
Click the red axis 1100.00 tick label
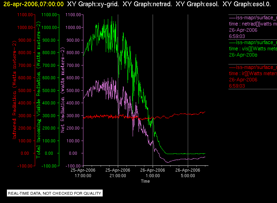25,15
